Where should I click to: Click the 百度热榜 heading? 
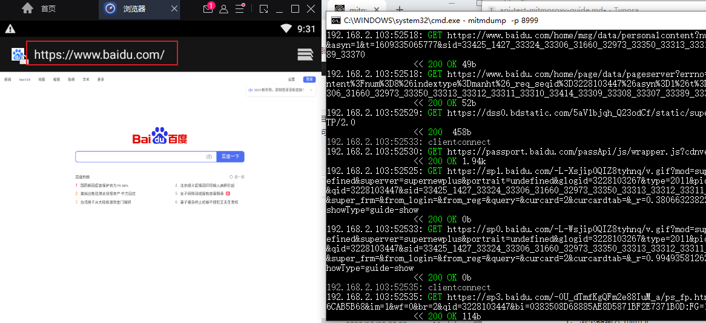point(82,177)
